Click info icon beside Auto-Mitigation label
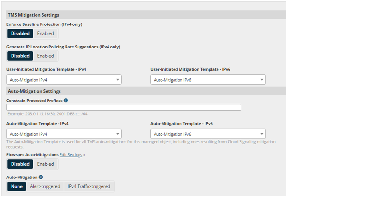This screenshot has width=367, height=202. coord(41,177)
